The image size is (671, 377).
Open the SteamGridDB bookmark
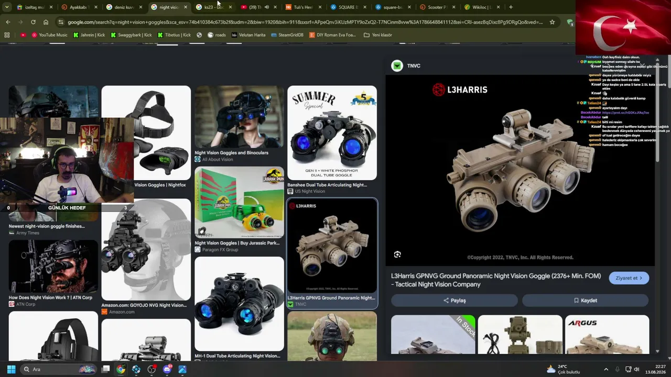(x=287, y=35)
